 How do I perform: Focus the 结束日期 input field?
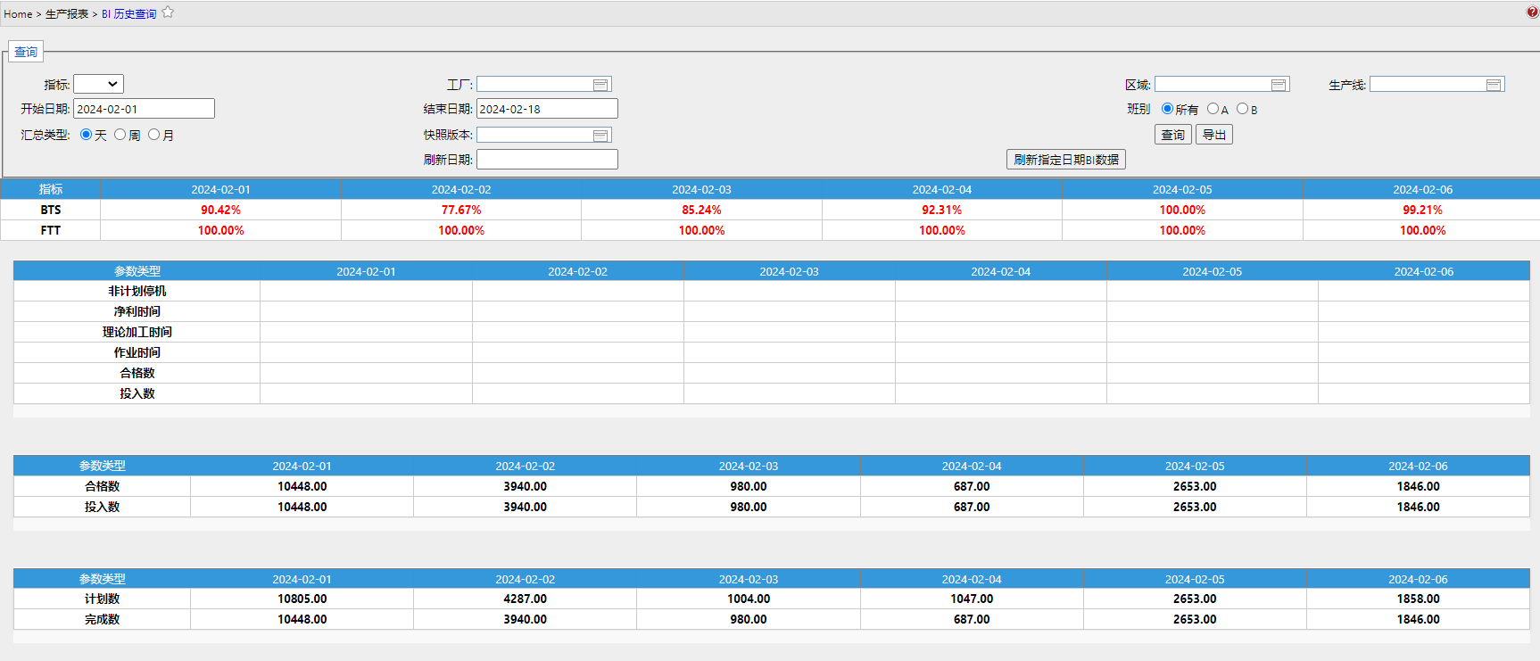point(547,109)
